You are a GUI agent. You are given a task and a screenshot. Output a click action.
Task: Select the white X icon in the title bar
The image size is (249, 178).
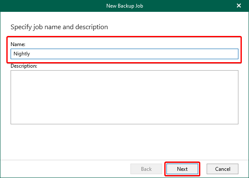(x=239, y=5)
